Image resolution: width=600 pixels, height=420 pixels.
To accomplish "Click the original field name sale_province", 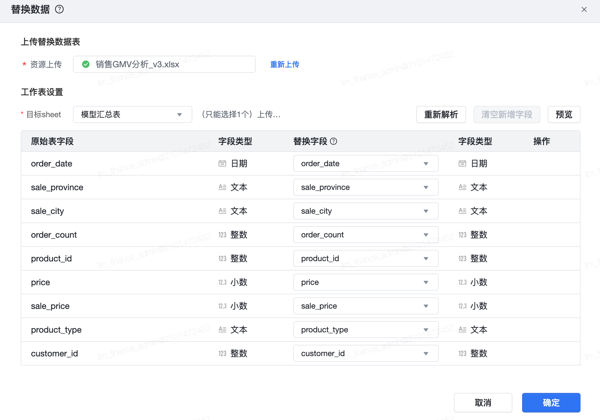I will pyautogui.click(x=57, y=187).
